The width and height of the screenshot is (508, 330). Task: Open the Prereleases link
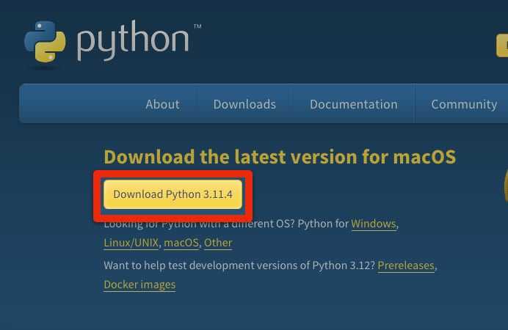pos(406,265)
